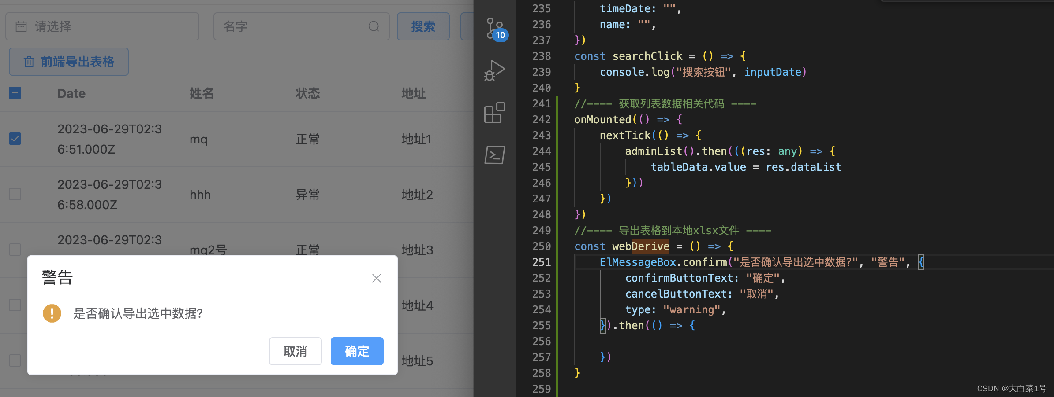Open the Run and Debug view
1054x397 pixels.
click(x=495, y=70)
